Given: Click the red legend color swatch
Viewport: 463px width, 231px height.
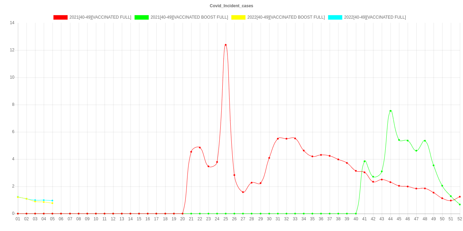Looking at the screenshot, I should (x=60, y=17).
